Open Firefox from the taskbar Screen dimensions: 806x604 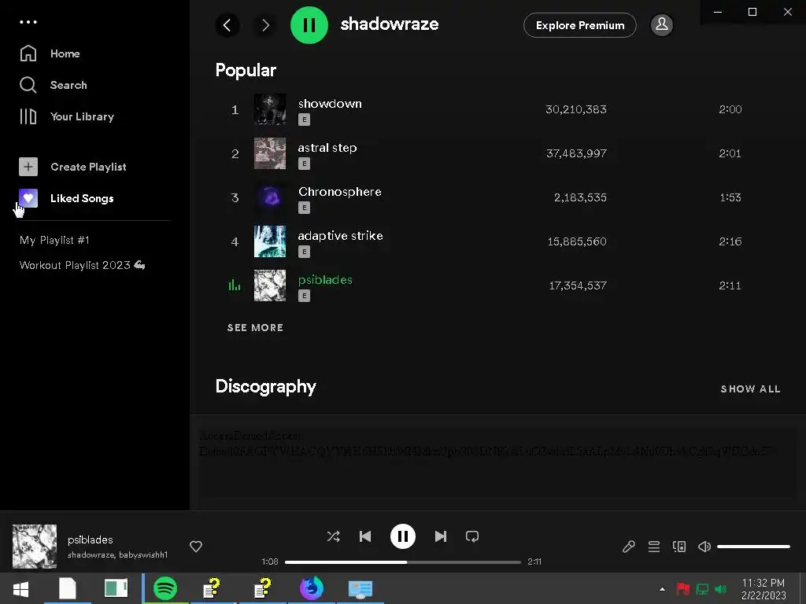312,588
